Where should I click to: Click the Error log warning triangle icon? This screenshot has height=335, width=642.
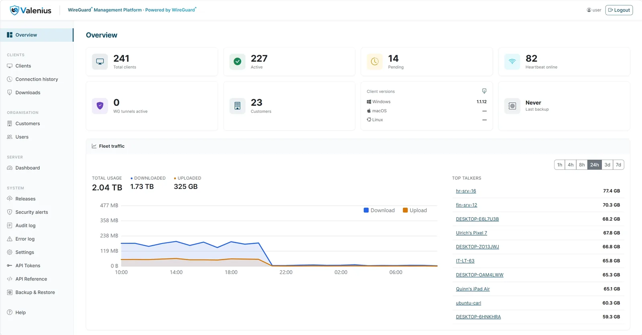[x=10, y=239]
